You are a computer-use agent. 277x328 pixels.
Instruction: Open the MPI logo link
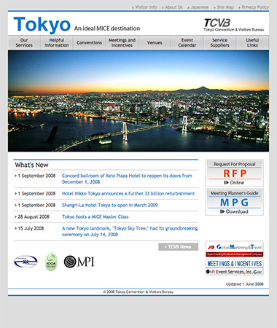(79, 262)
